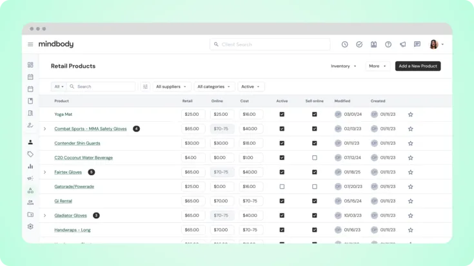Click the Client Search field

click(270, 44)
